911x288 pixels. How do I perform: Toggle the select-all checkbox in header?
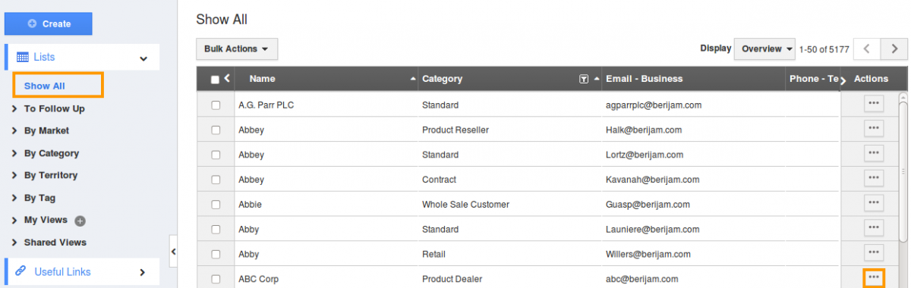coord(216,79)
